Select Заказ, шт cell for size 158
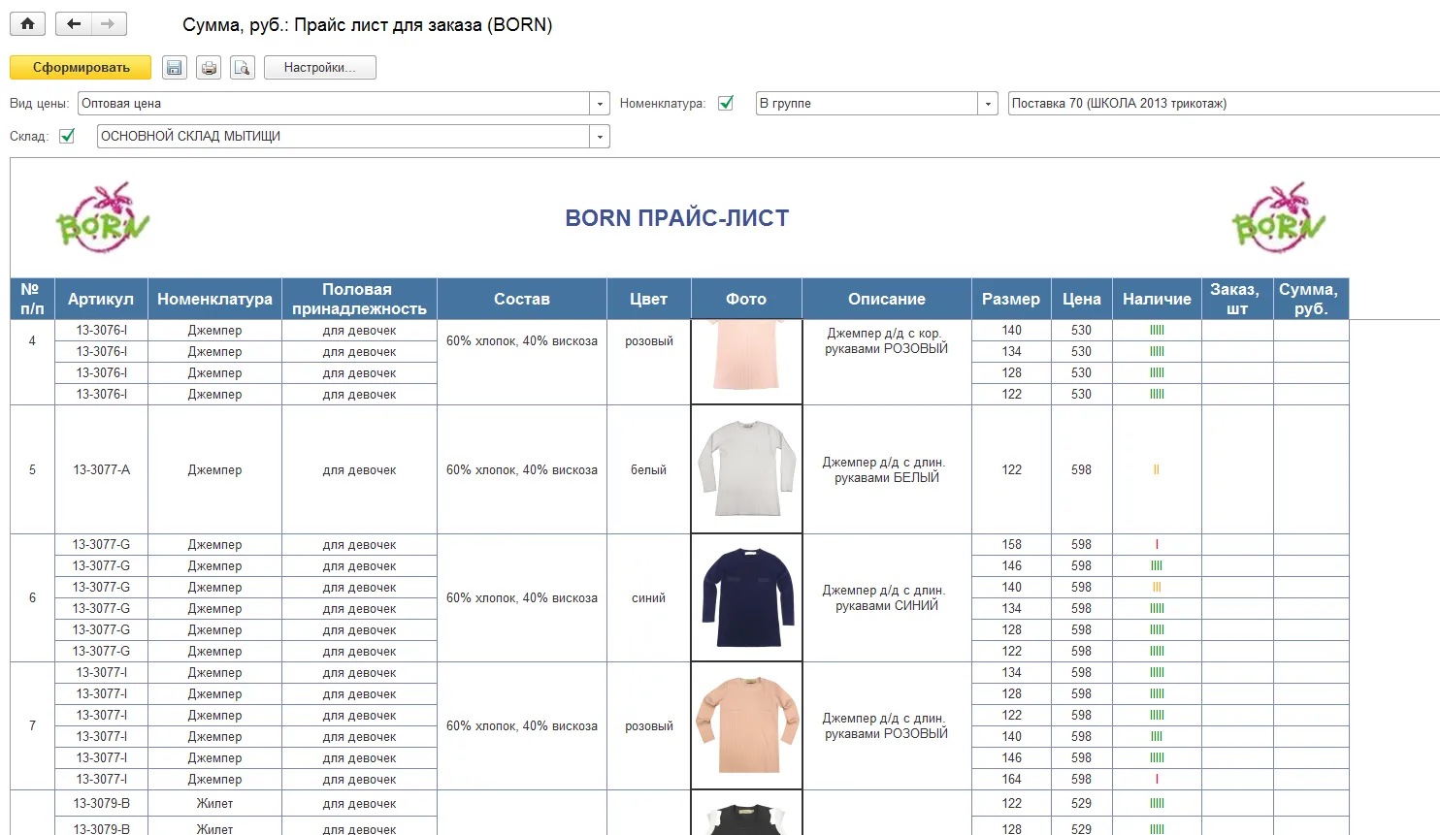This screenshot has height=835, width=1440. 1237,544
